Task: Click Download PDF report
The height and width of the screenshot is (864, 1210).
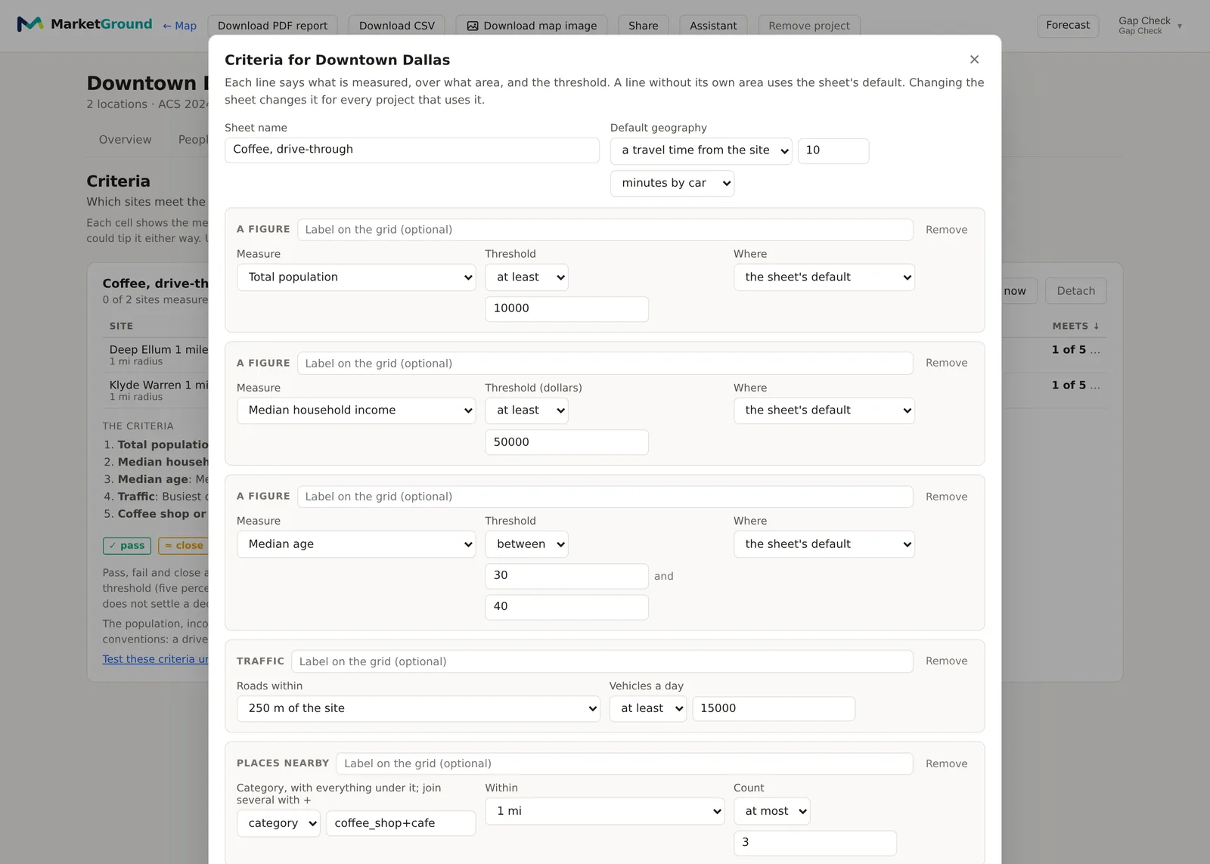Action: point(272,26)
